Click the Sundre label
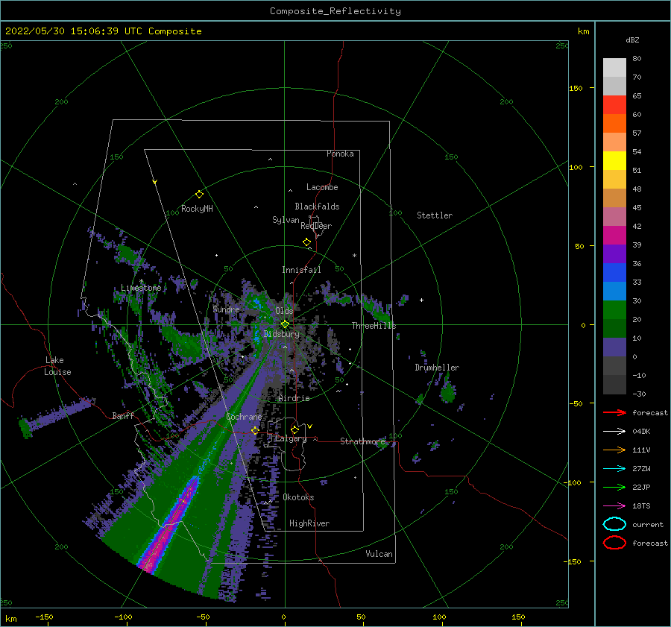Screen dimensions: 671x627 point(227,309)
